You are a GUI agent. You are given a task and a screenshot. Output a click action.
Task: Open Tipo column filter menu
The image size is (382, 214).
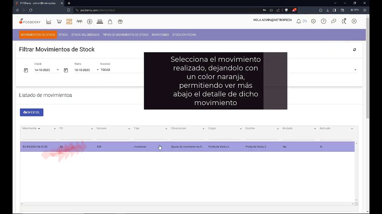click(x=166, y=129)
